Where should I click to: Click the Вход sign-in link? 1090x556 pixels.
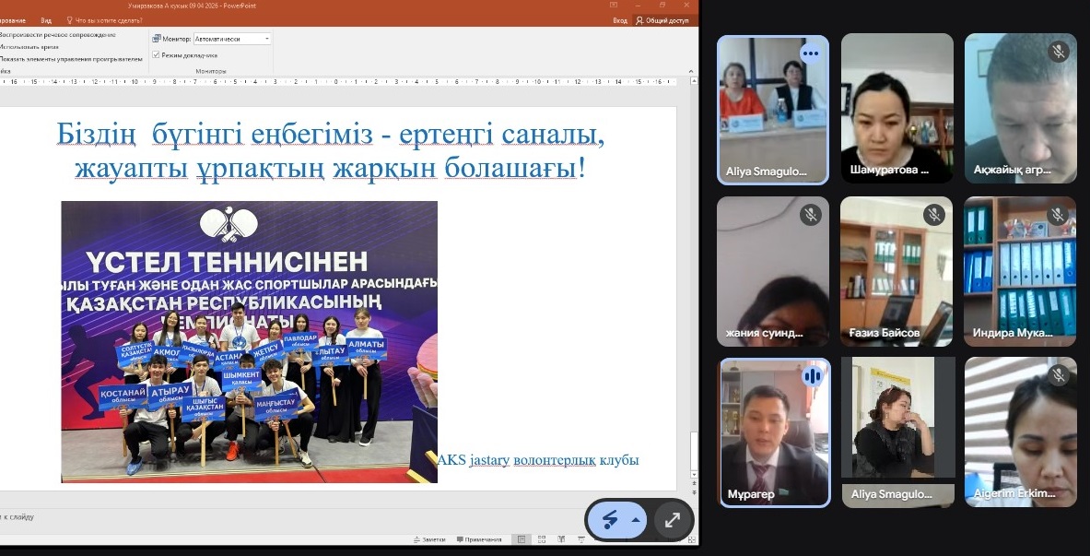pos(620,19)
